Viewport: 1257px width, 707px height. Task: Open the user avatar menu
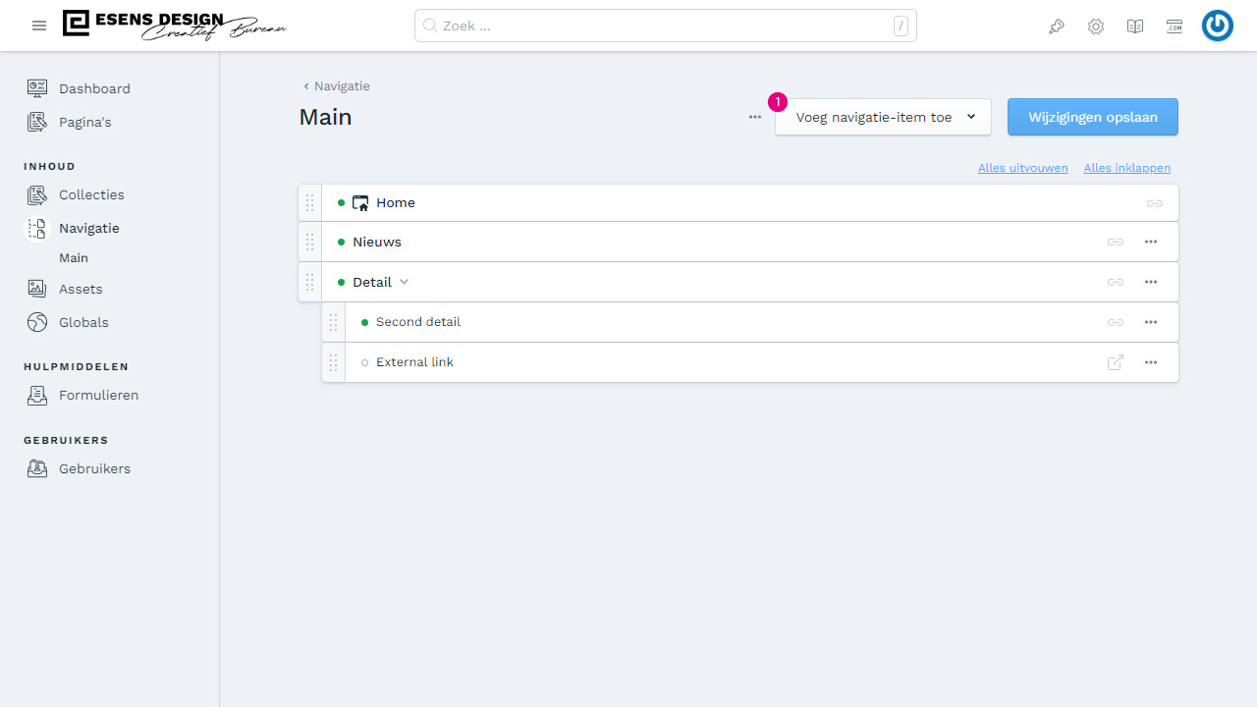coord(1218,27)
